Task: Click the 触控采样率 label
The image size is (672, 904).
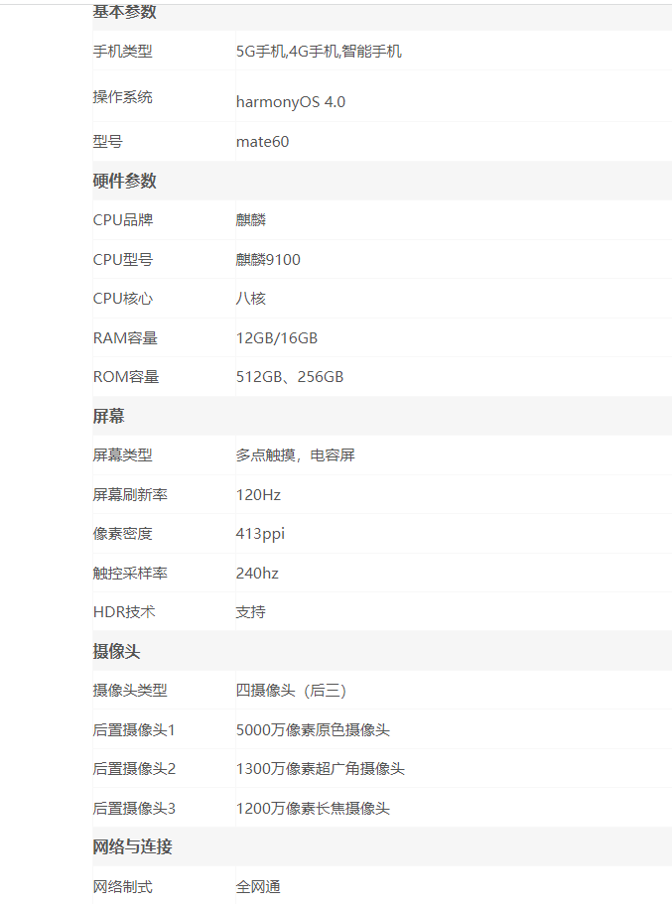Action: pyautogui.click(x=130, y=574)
